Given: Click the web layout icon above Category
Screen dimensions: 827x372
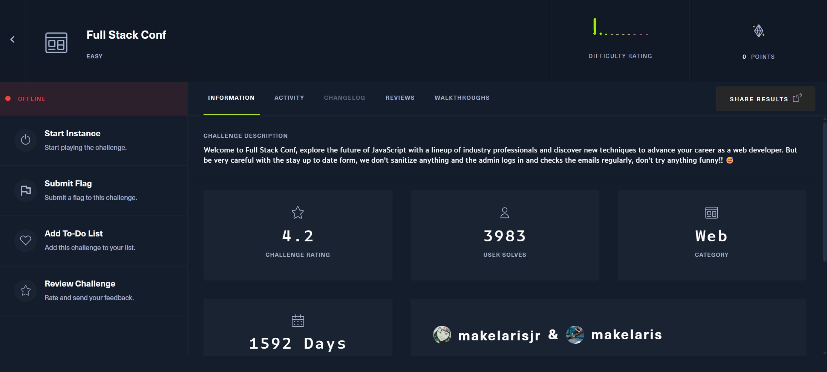Looking at the screenshot, I should click(x=712, y=213).
